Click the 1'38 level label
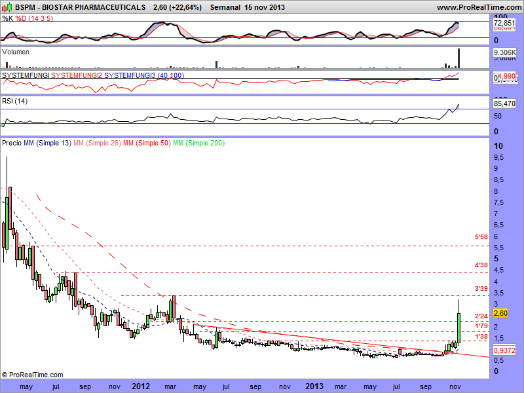This screenshot has width=524, height=393. [x=481, y=337]
